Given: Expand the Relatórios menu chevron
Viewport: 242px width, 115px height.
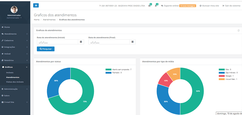Looking at the screenshot, I should (x=27, y=61).
